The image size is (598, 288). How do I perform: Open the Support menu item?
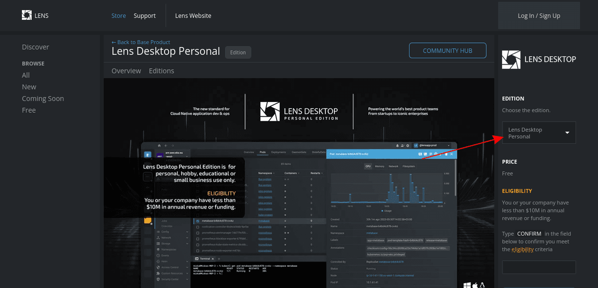(x=145, y=15)
